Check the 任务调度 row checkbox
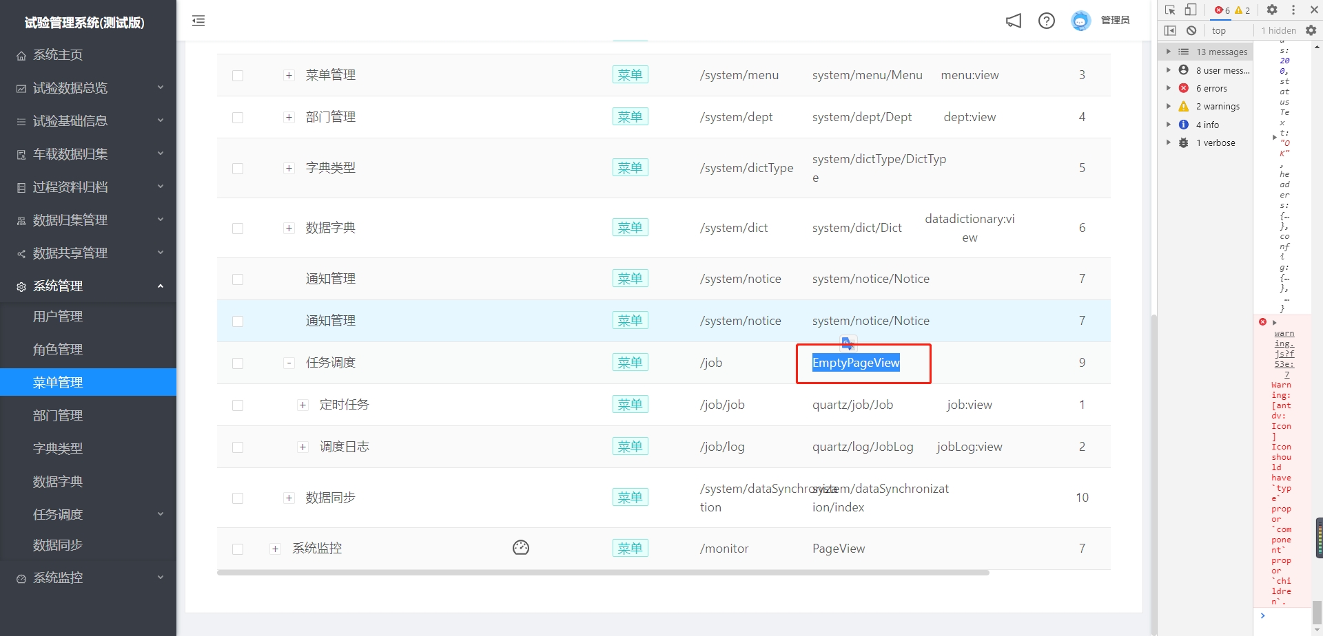Screen dimensions: 1323x636 (238, 363)
